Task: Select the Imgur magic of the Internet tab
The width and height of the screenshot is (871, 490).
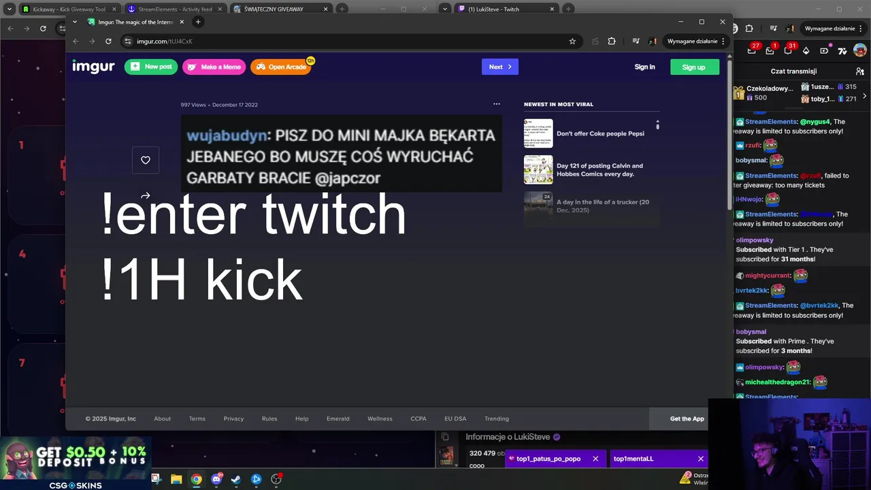Action: tap(136, 22)
